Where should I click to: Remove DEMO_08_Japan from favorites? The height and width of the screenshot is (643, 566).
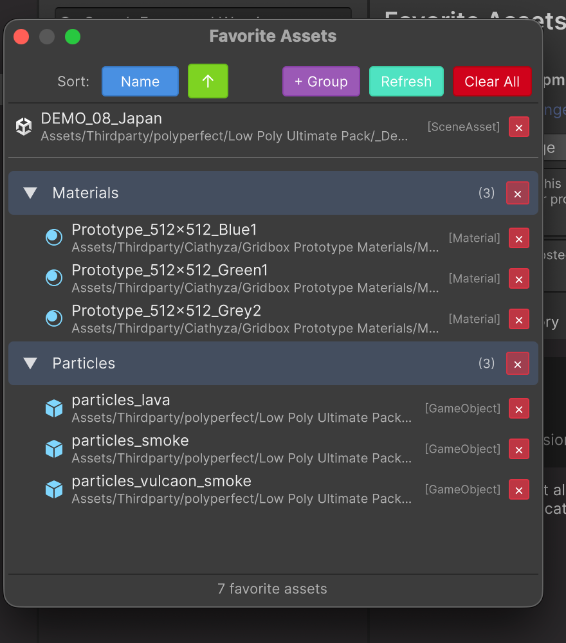[519, 127]
